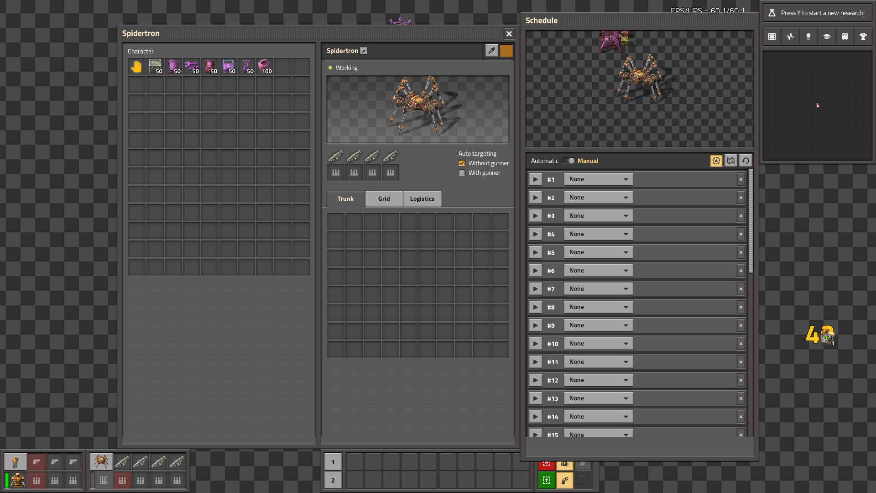Open the #5 None stop dropdown
The width and height of the screenshot is (876, 493).
coord(598,252)
